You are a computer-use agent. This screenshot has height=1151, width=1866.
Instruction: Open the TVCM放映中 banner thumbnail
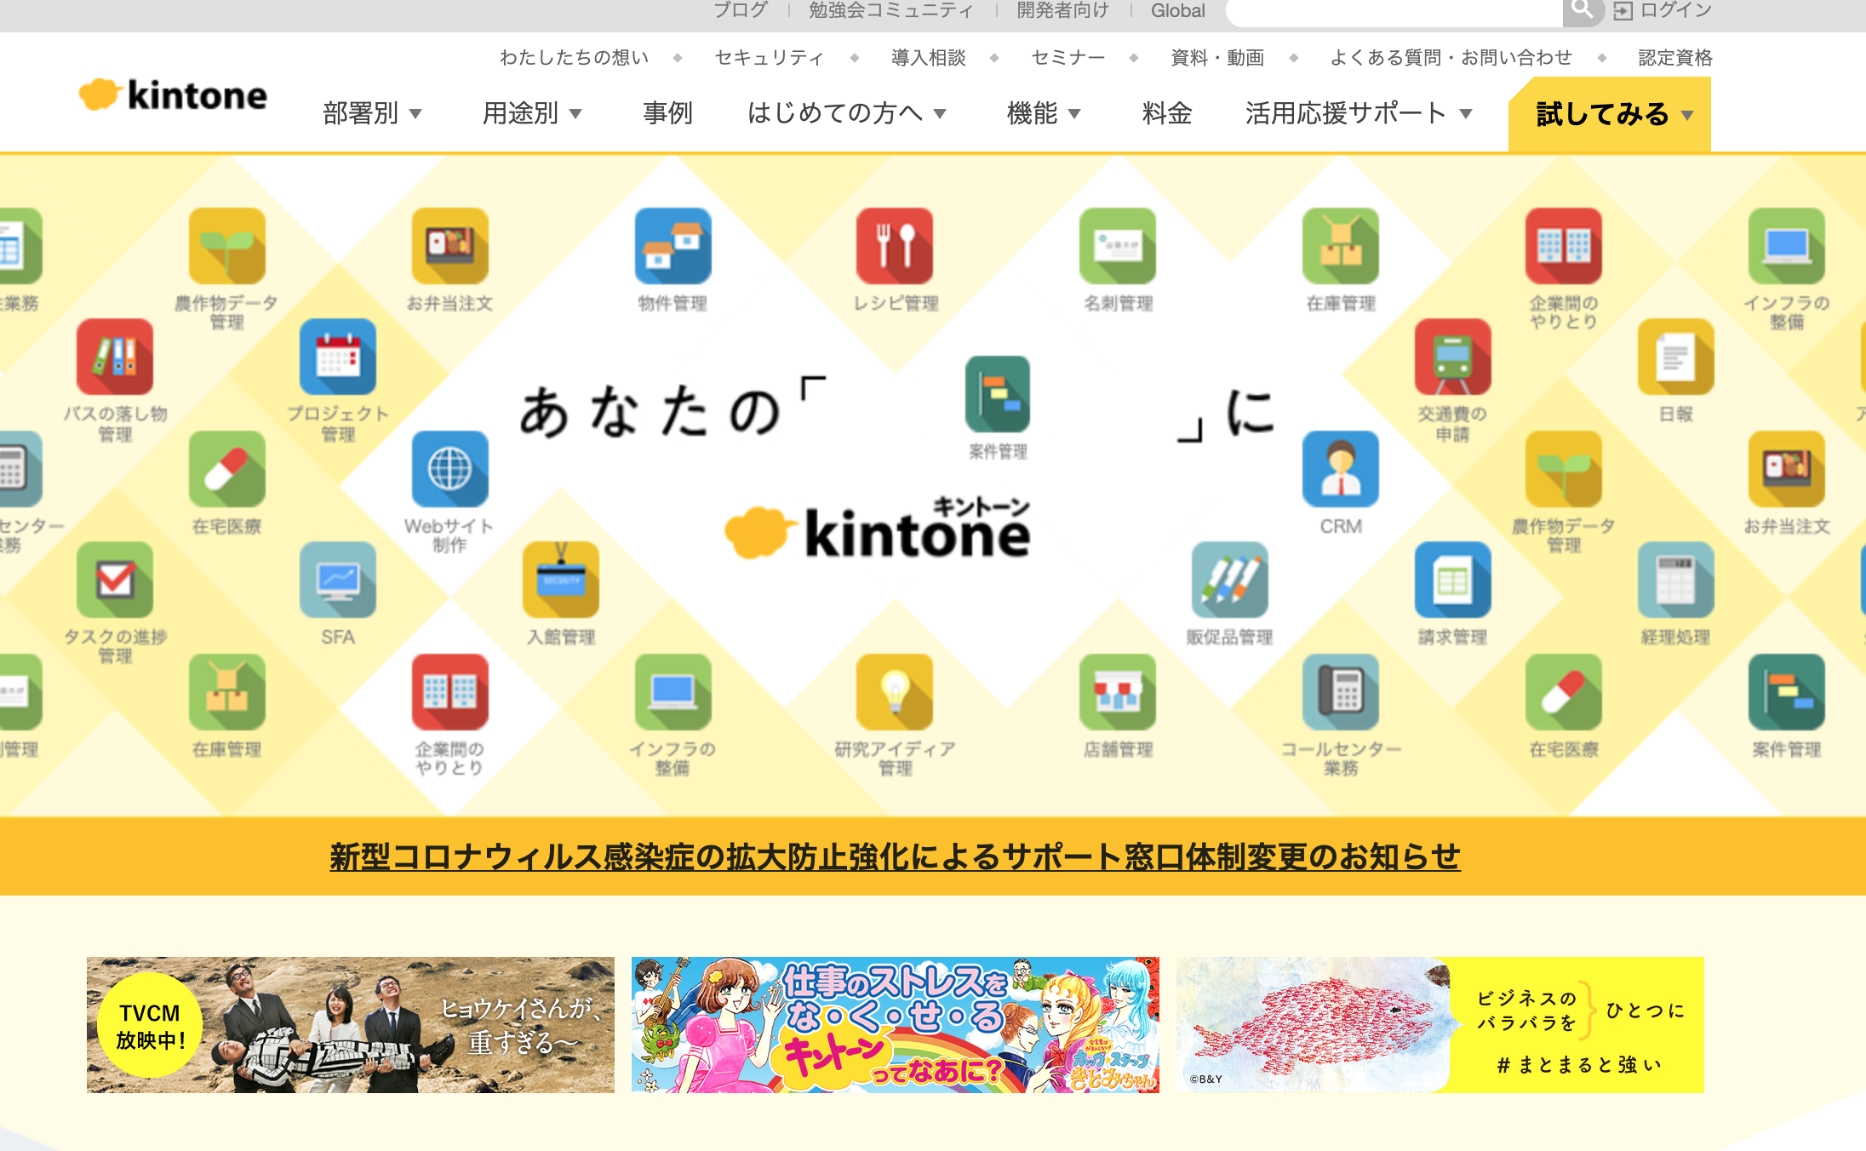pyautogui.click(x=351, y=1024)
